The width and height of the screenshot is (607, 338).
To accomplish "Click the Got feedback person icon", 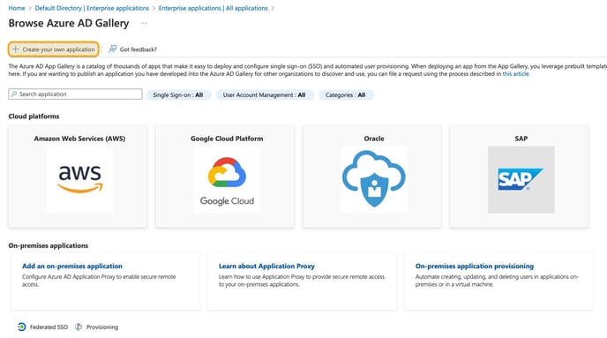I will [x=113, y=49].
